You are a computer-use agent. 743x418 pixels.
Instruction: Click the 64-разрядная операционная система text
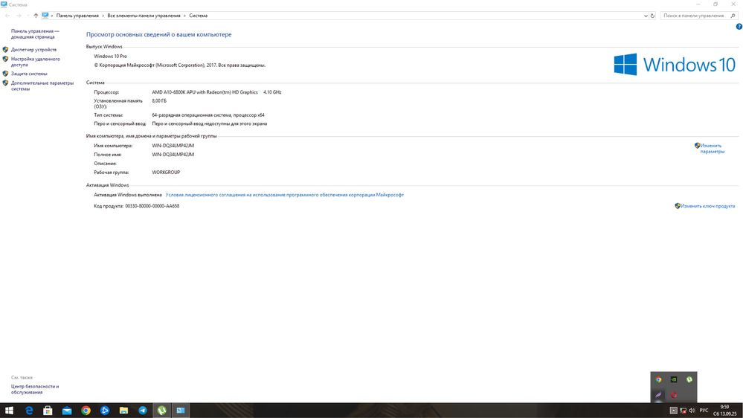coord(208,115)
